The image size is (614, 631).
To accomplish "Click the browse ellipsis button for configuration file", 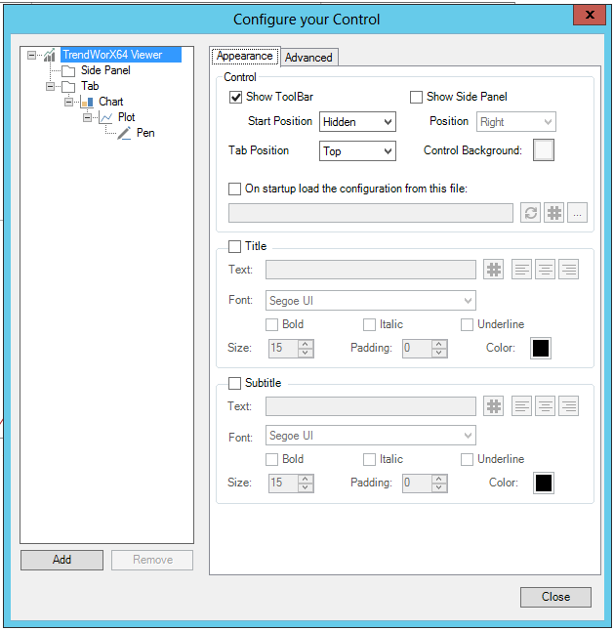I will click(x=578, y=213).
